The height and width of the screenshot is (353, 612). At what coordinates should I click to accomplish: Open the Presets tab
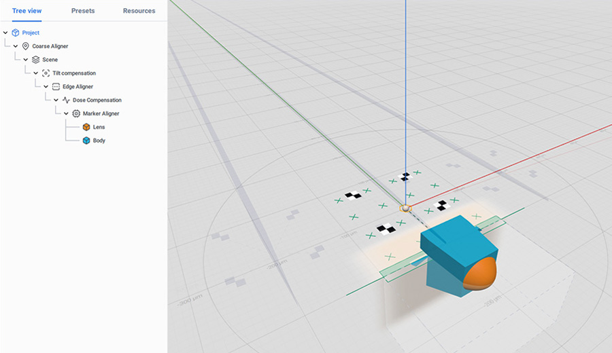click(83, 11)
